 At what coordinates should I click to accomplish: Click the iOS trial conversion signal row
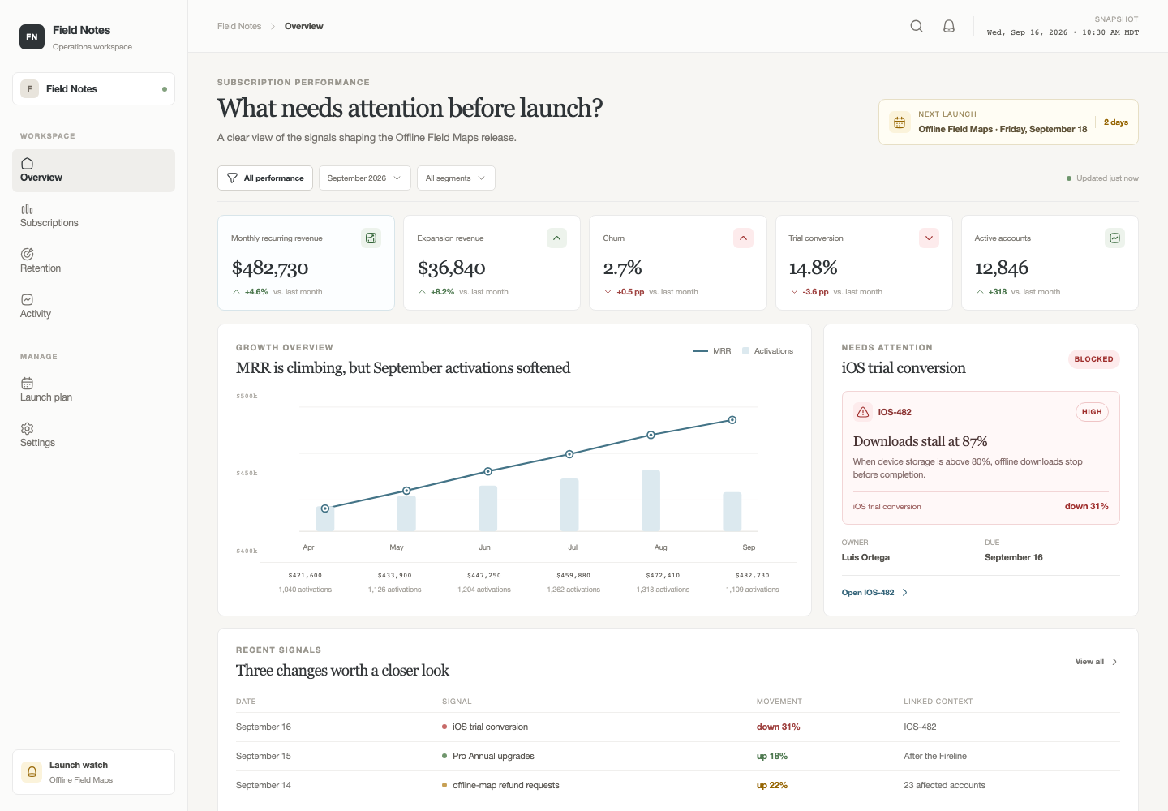point(677,727)
